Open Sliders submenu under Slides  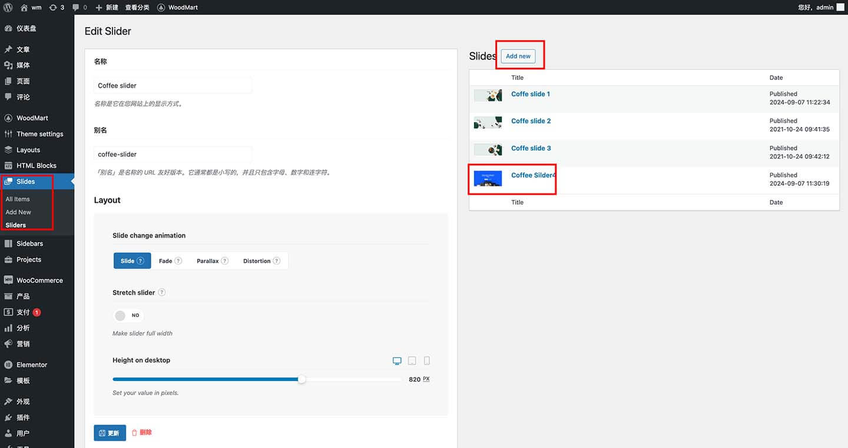16,225
